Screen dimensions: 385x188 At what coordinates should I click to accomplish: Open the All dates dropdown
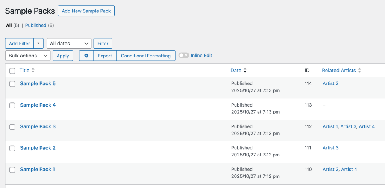tap(69, 44)
